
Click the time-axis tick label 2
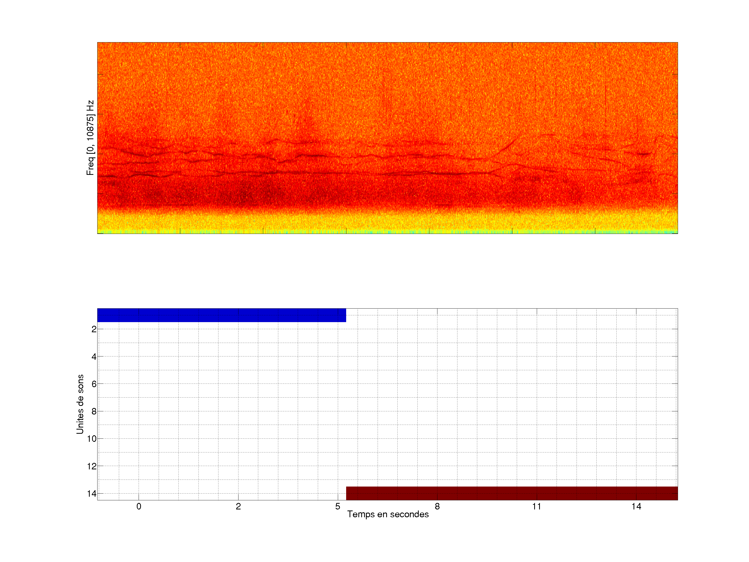(238, 506)
